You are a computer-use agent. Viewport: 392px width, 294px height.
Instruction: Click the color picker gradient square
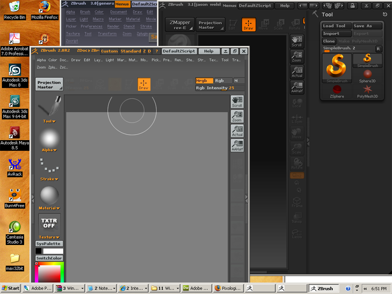49,273
